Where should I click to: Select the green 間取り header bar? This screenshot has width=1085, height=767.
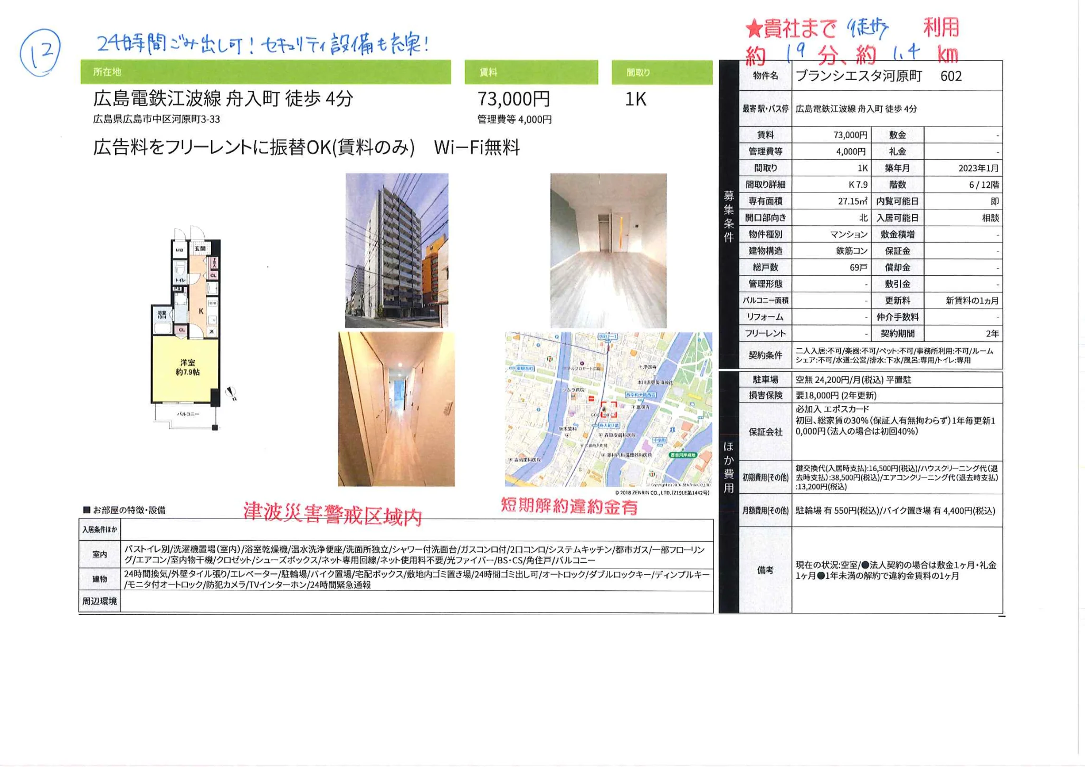tap(662, 72)
